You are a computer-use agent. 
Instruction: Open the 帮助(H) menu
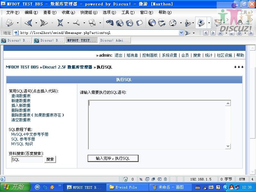point(165,12)
